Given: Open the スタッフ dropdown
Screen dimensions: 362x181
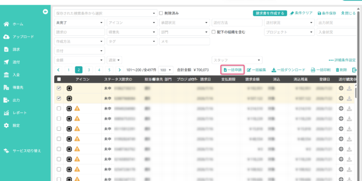Looking at the screenshot, I should coord(237,60).
